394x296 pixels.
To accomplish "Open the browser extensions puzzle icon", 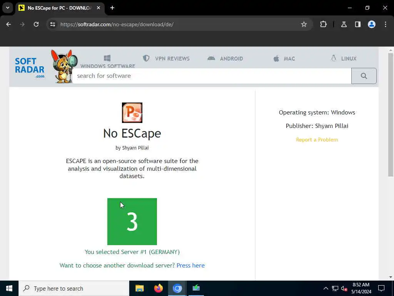I will pos(323,24).
